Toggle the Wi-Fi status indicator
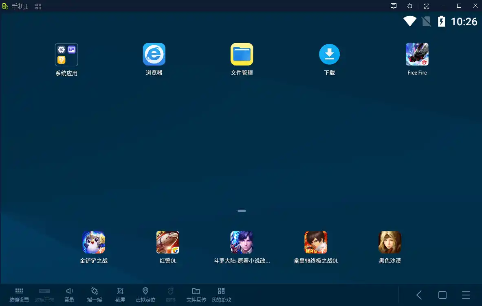Image resolution: width=482 pixels, height=306 pixels. tap(409, 21)
